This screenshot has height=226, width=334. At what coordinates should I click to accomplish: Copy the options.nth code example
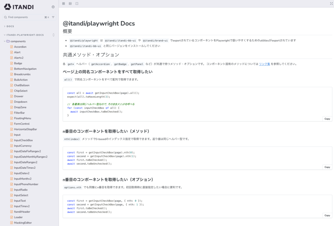(327, 215)
